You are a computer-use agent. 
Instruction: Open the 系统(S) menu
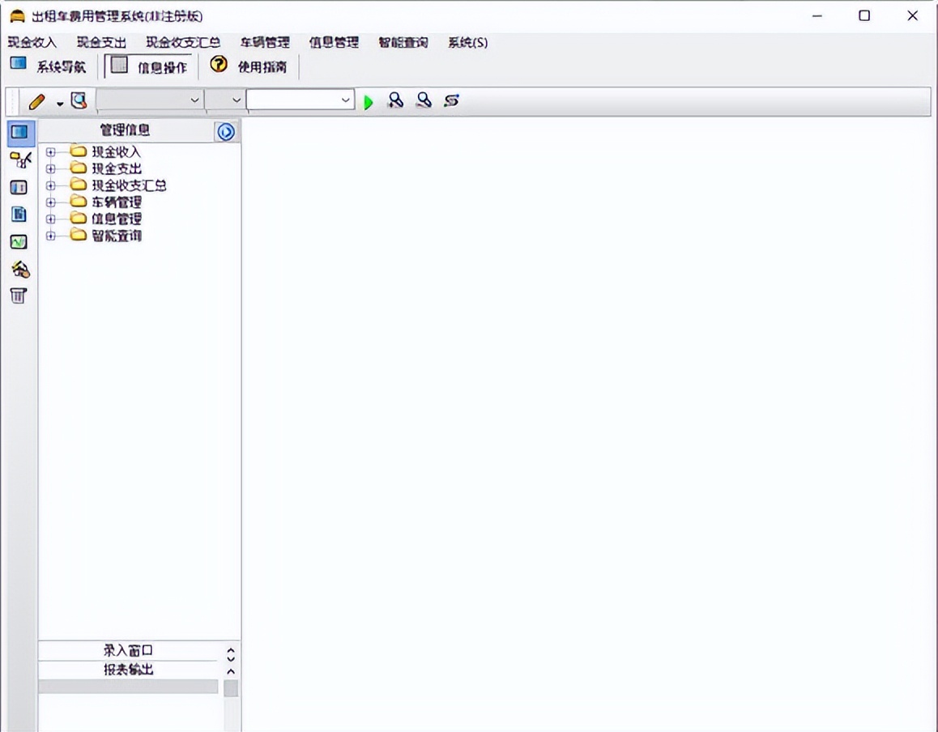(x=467, y=42)
